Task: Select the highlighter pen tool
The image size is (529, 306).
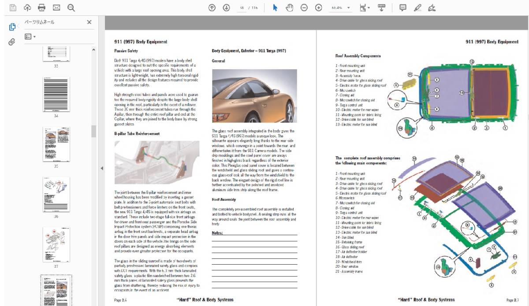Action: (x=417, y=7)
